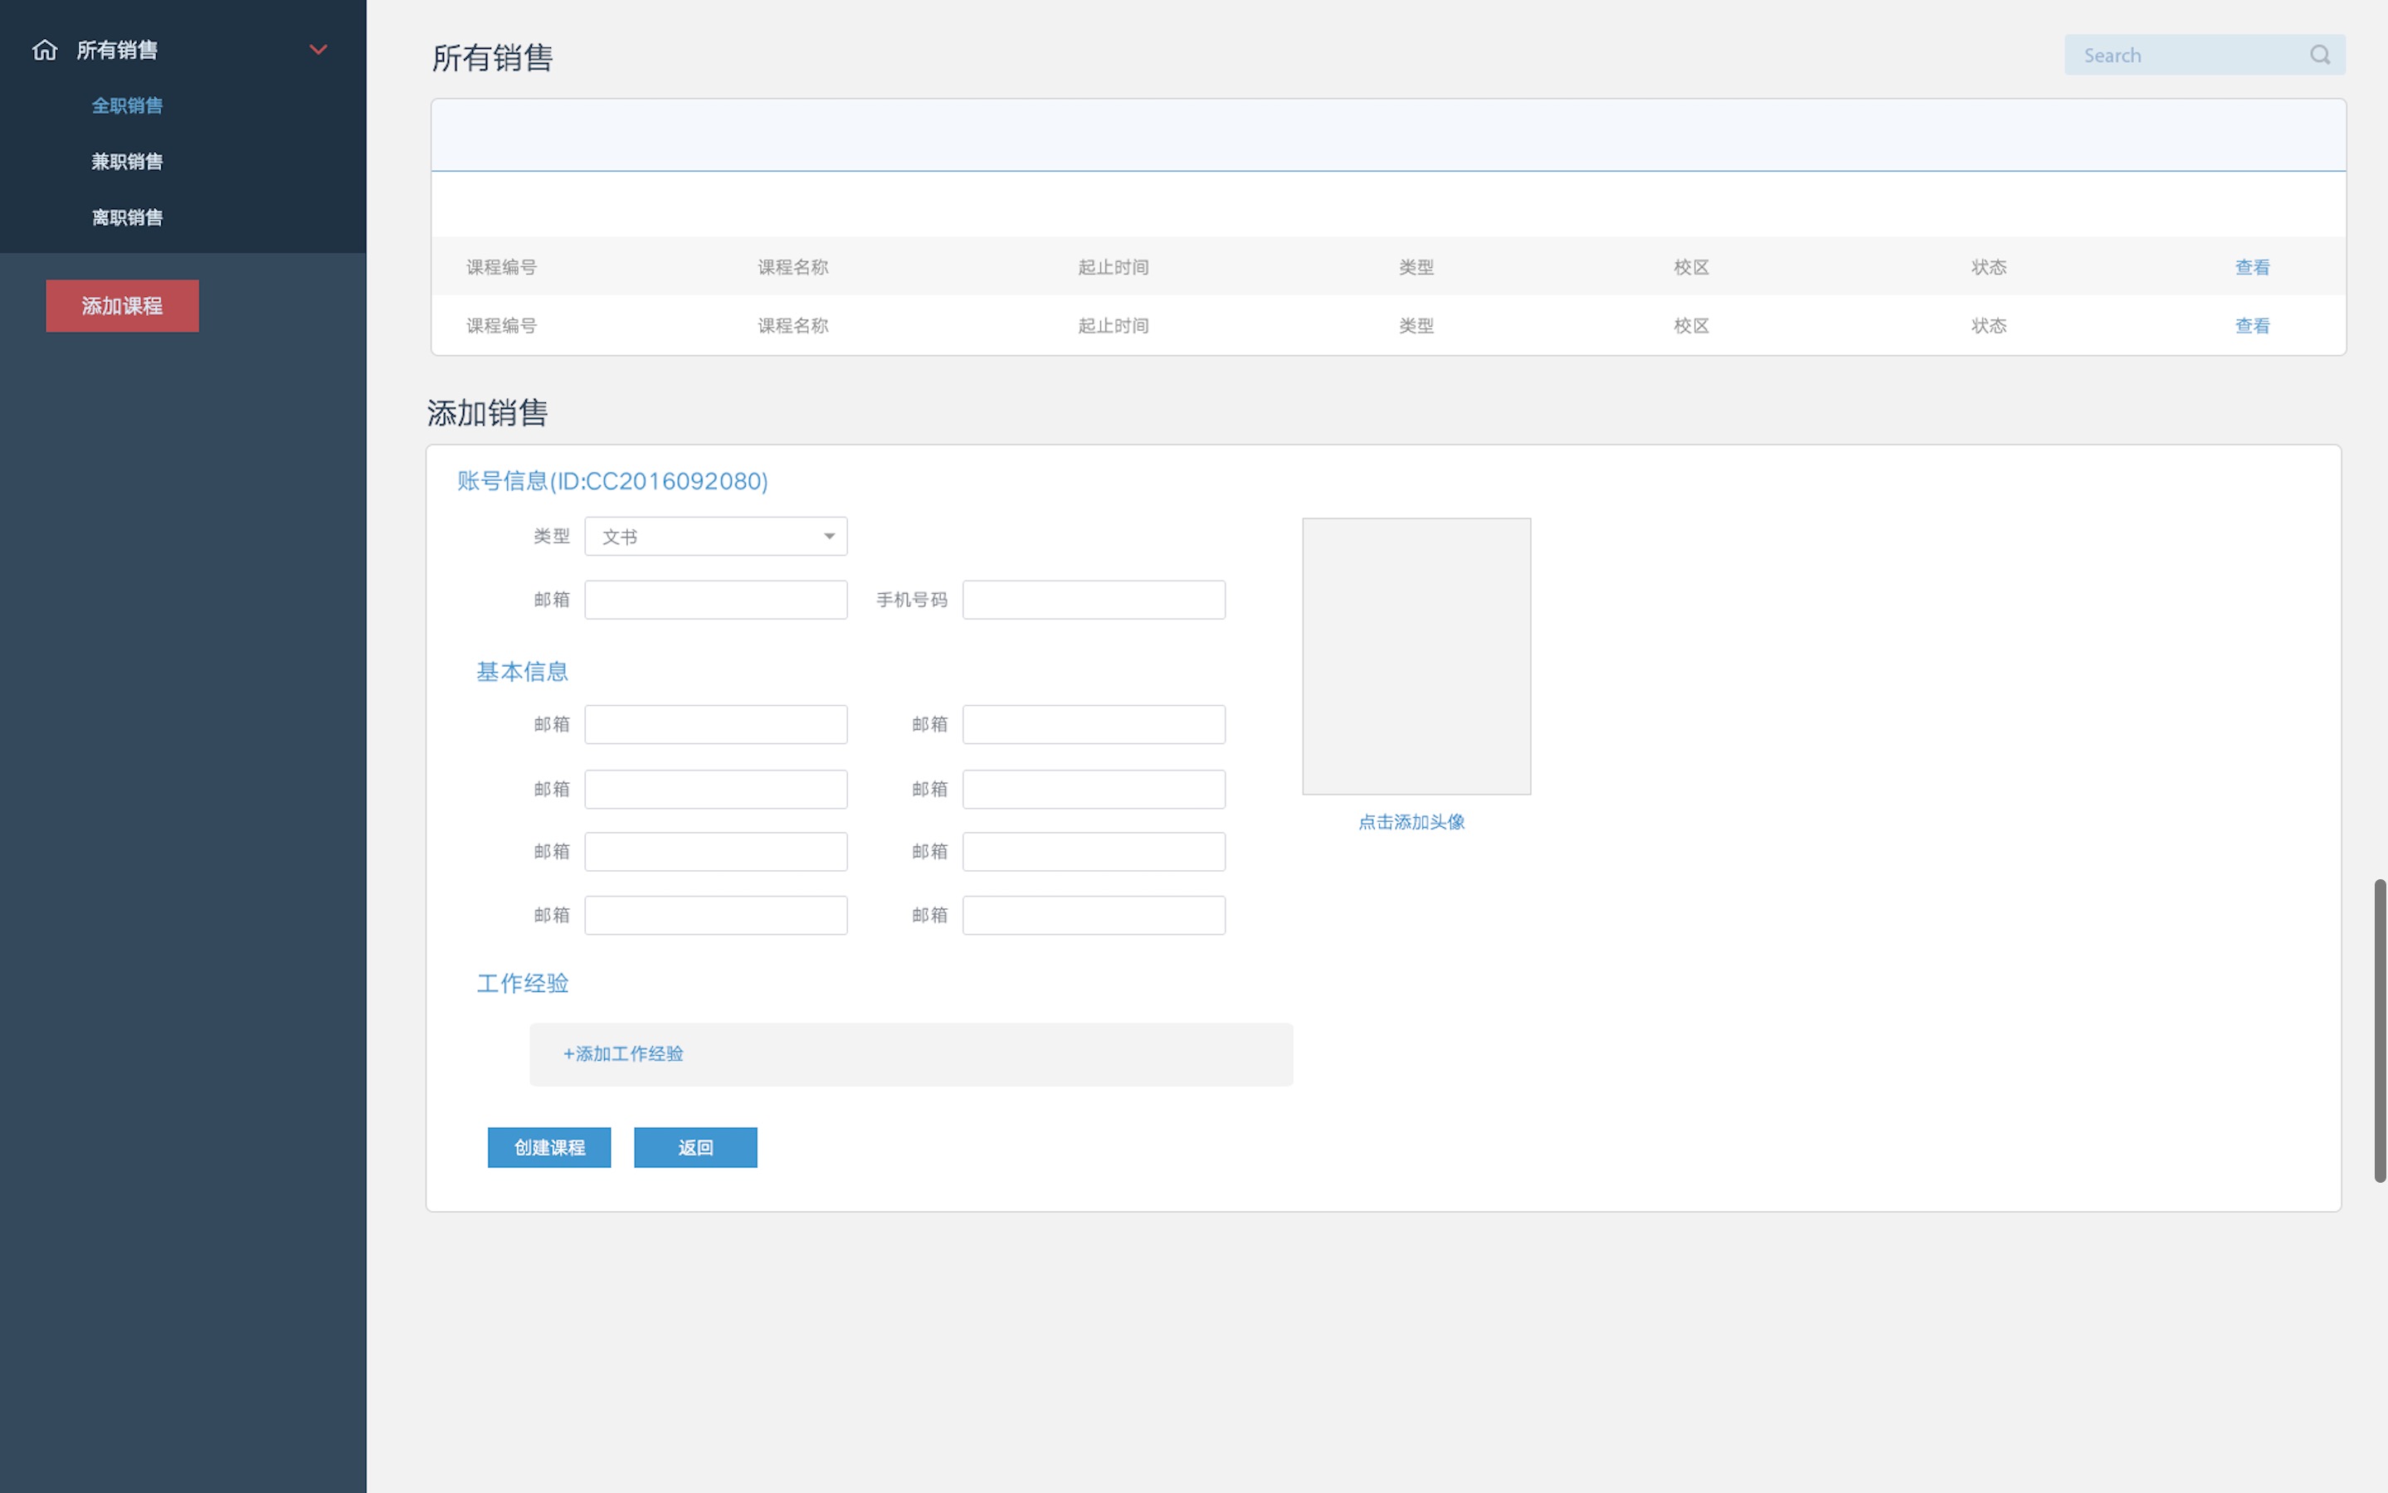This screenshot has width=2388, height=1493.
Task: Click first 邮箱 field under 基本信息
Action: 715,724
